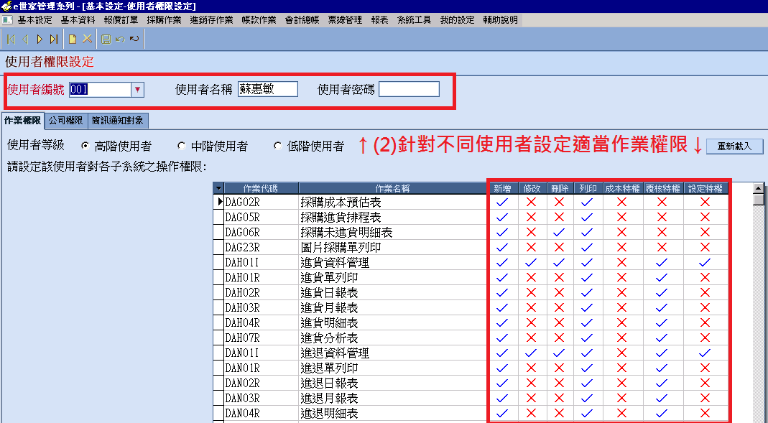Create a new record with the page icon
The image size is (768, 423).
point(73,39)
